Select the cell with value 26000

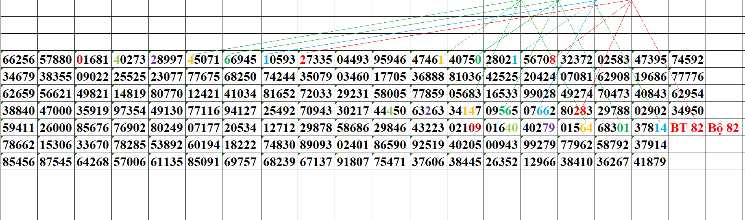tap(56, 128)
